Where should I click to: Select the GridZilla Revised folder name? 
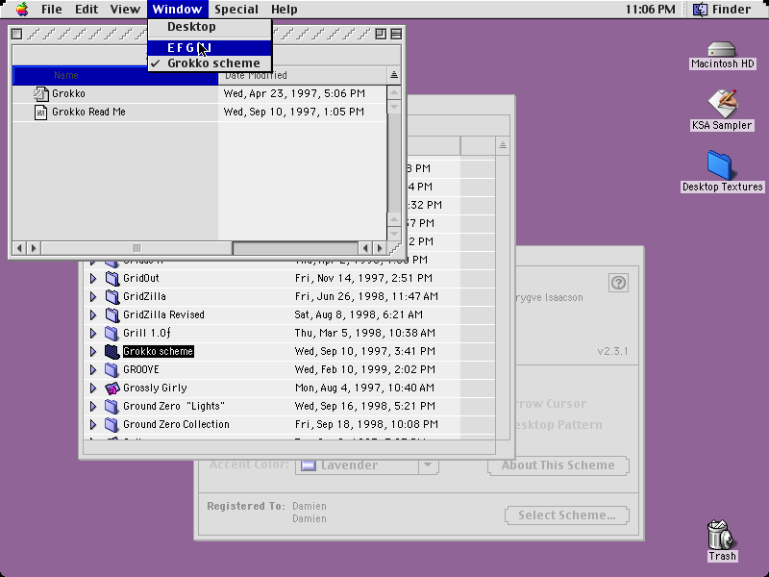(163, 314)
